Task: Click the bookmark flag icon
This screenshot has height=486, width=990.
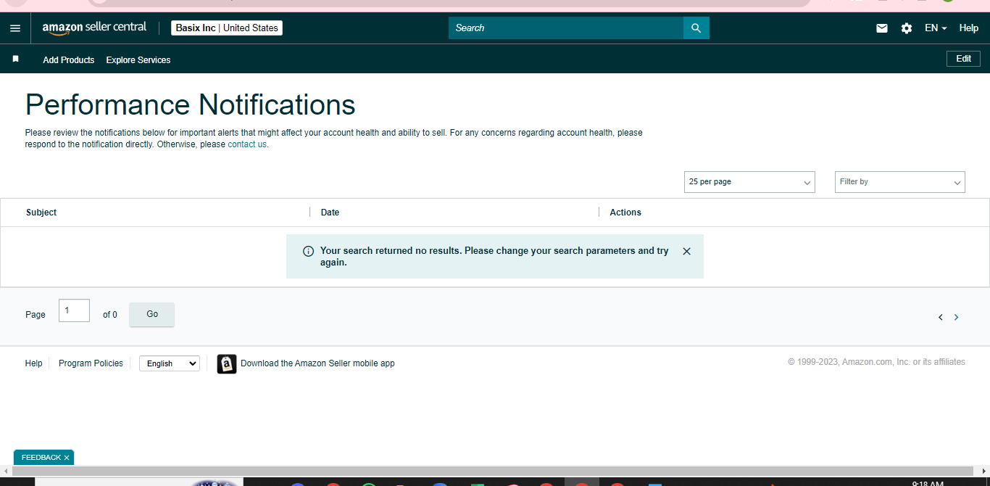Action: 15,59
